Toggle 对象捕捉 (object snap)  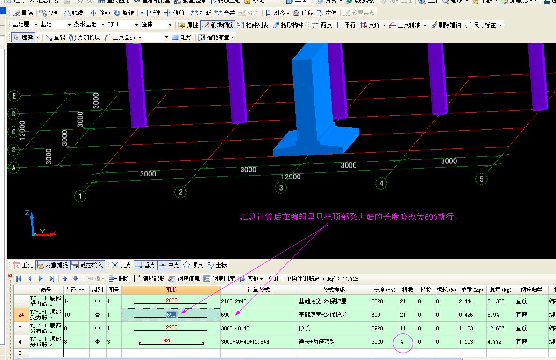click(x=52, y=265)
